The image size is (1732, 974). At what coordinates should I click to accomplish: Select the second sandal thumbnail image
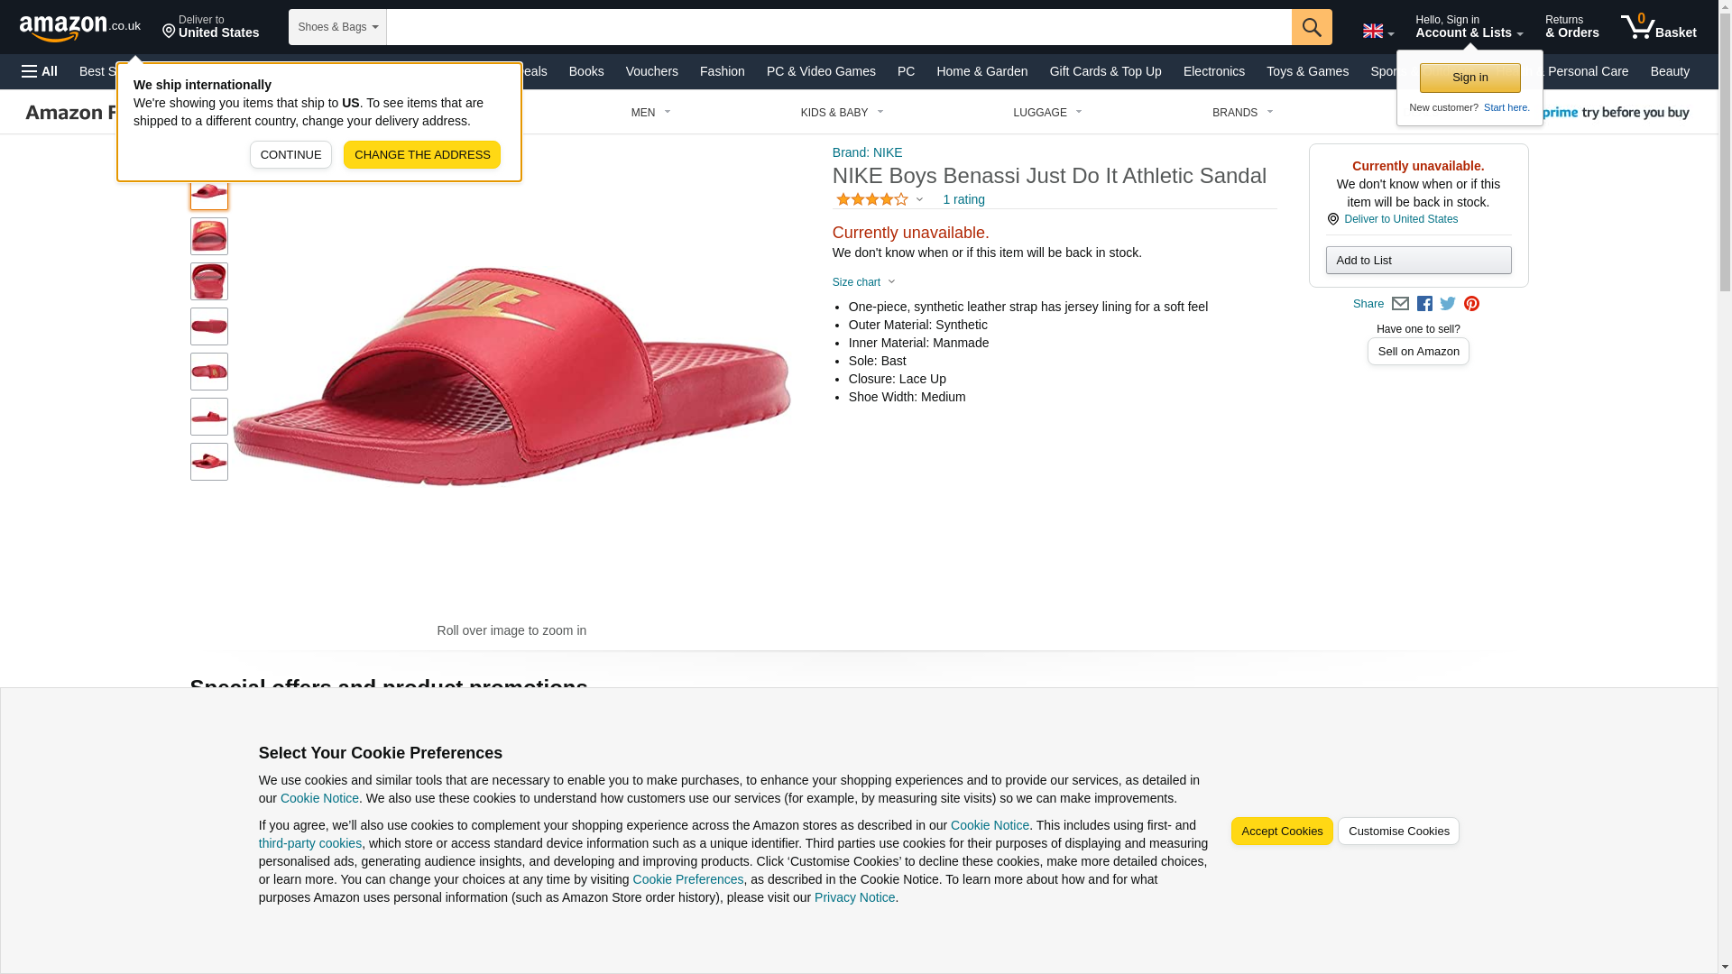pyautogui.click(x=208, y=236)
